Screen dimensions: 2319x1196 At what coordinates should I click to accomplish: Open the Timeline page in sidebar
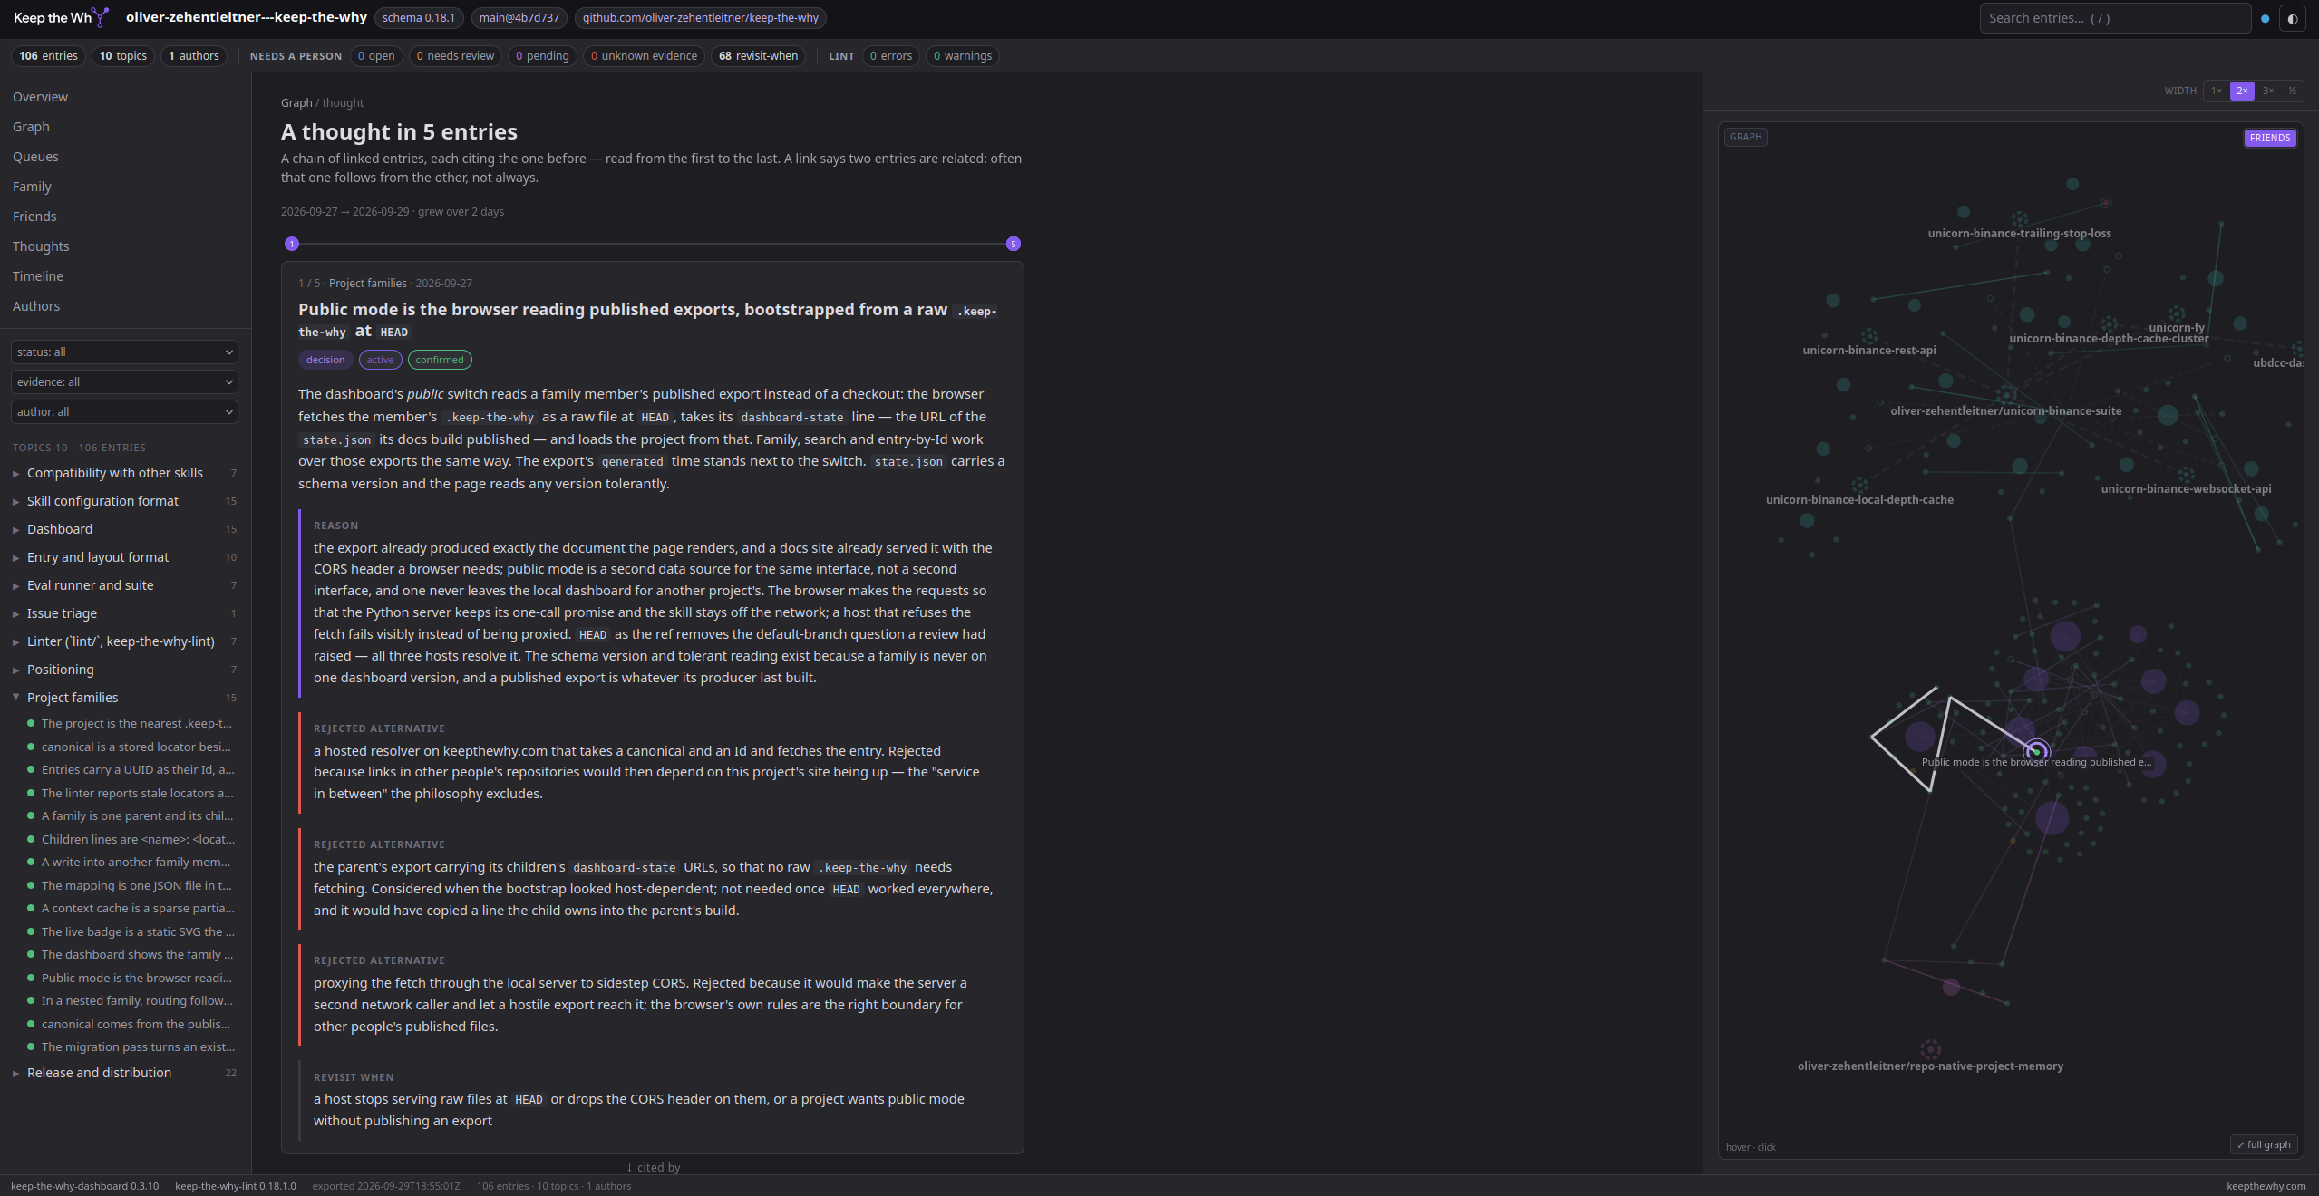(x=38, y=276)
